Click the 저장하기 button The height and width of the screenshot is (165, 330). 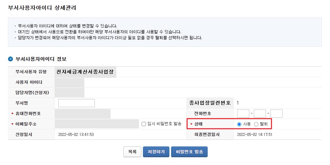[156, 152]
